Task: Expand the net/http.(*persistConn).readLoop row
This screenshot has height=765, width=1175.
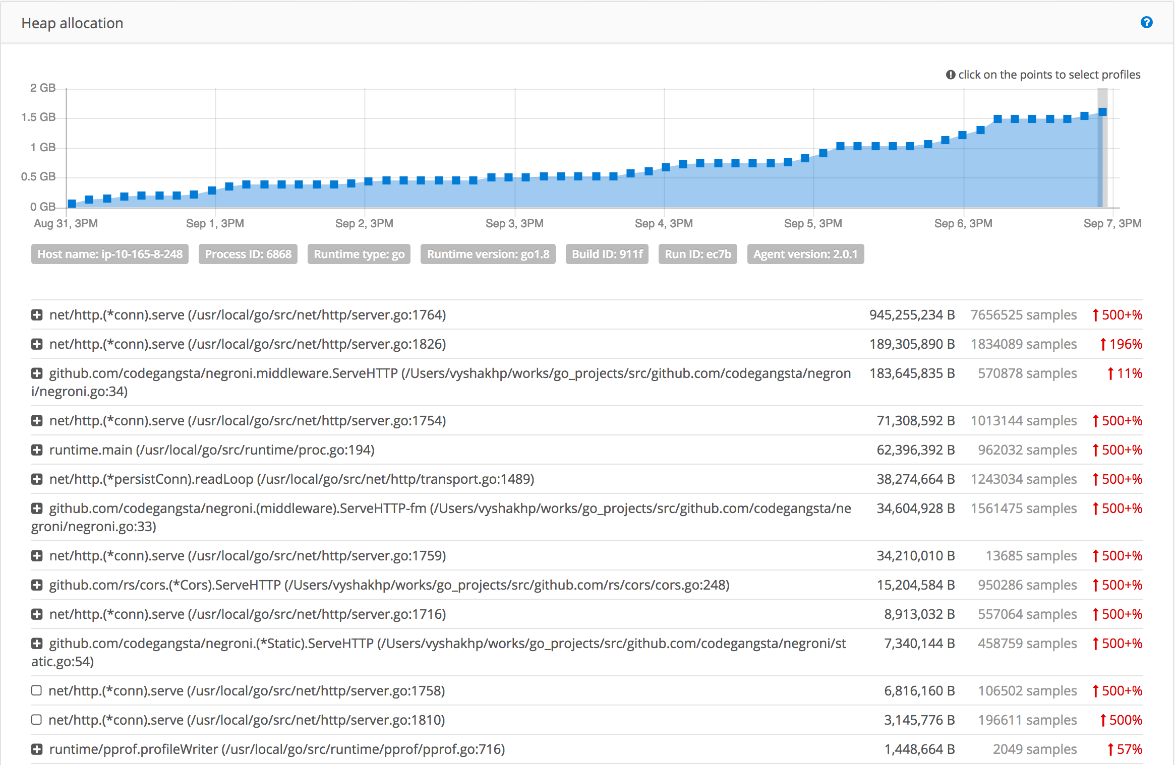Action: point(36,479)
